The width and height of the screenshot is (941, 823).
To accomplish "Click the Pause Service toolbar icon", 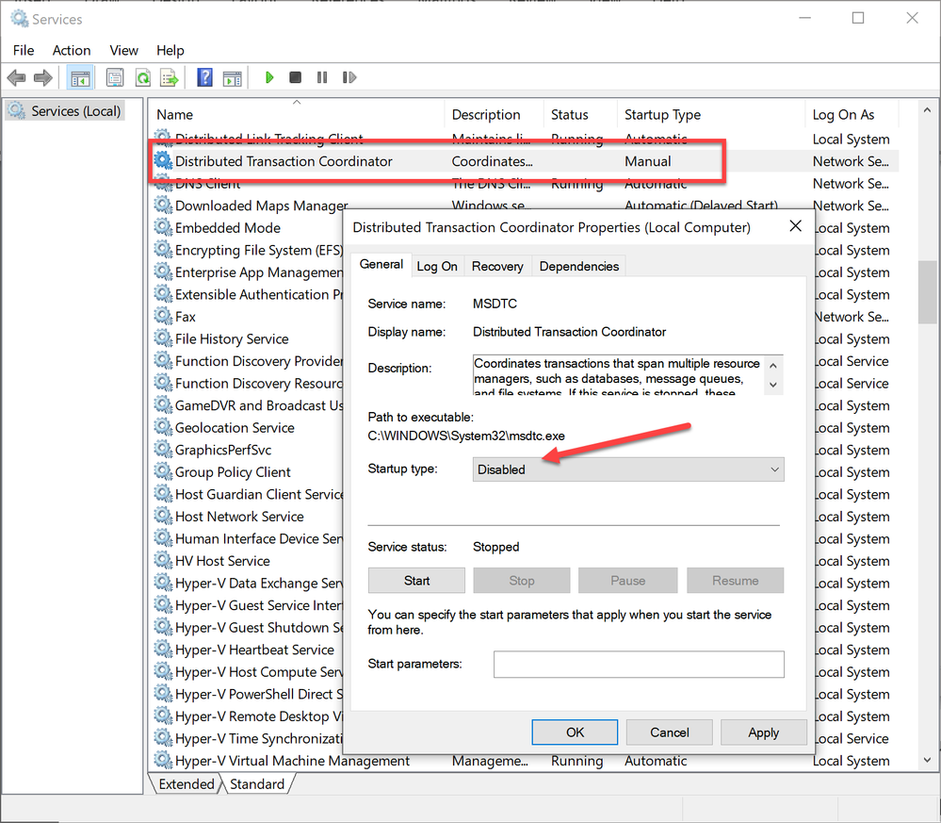I will (322, 77).
